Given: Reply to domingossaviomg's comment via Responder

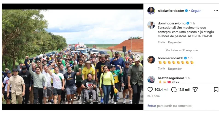Looking at the screenshot, I should click(x=175, y=42).
